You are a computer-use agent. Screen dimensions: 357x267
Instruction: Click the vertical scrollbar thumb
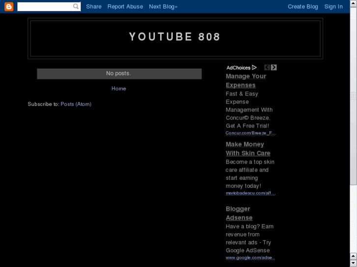(354, 97)
